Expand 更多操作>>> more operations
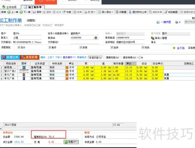Image resolution: width=195 pixels, height=148 pixels. (69, 57)
